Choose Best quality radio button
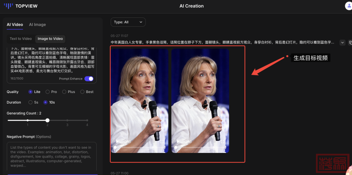The image size is (352, 175). [81, 92]
